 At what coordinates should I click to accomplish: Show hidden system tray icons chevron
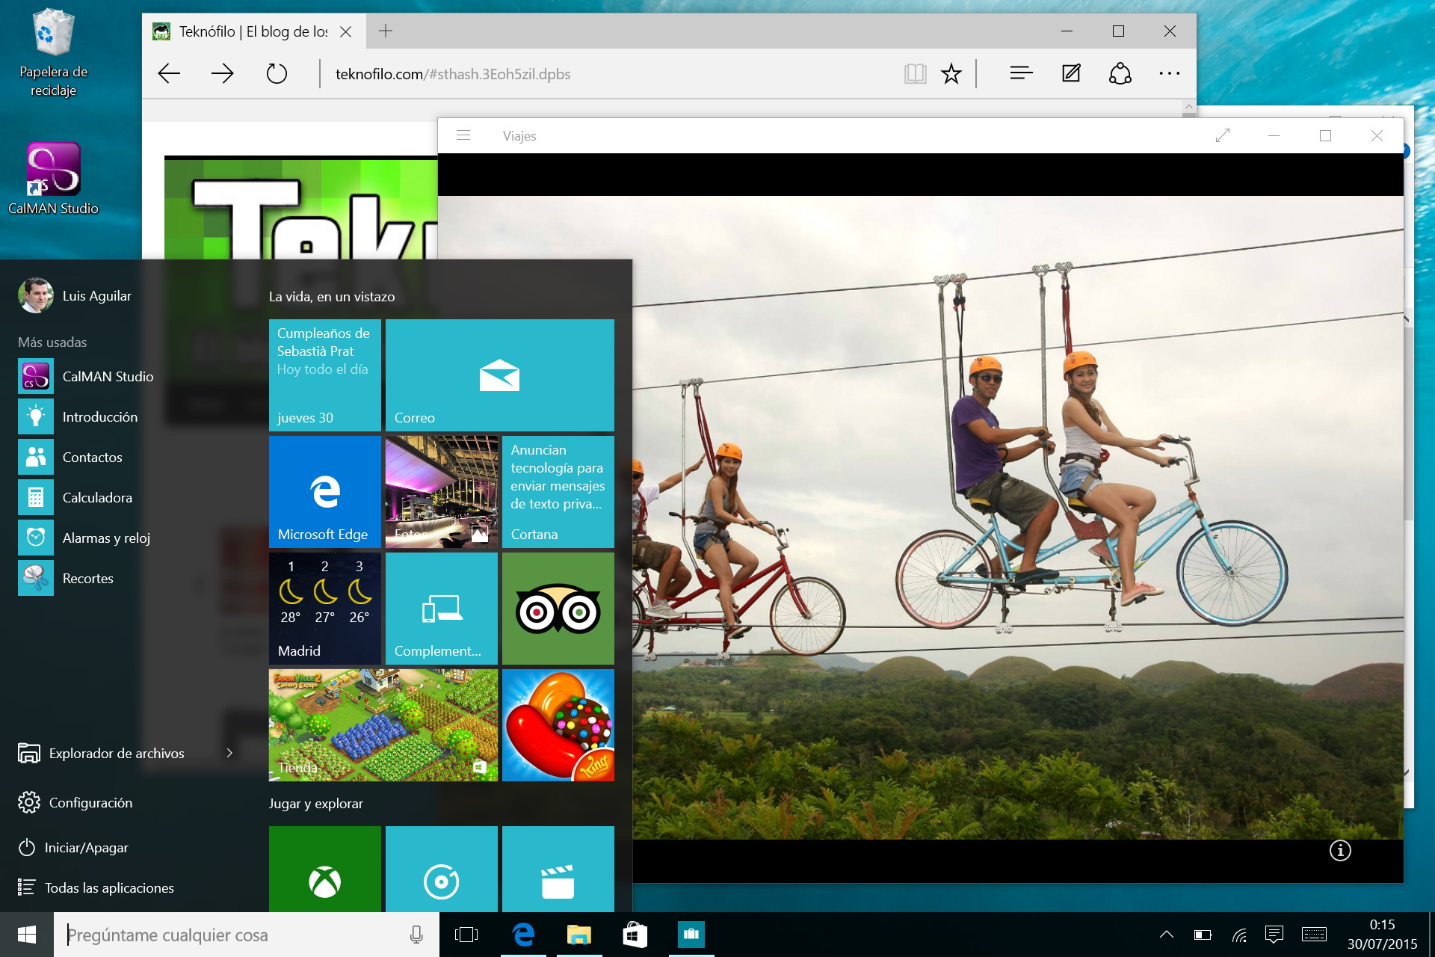tap(1166, 935)
